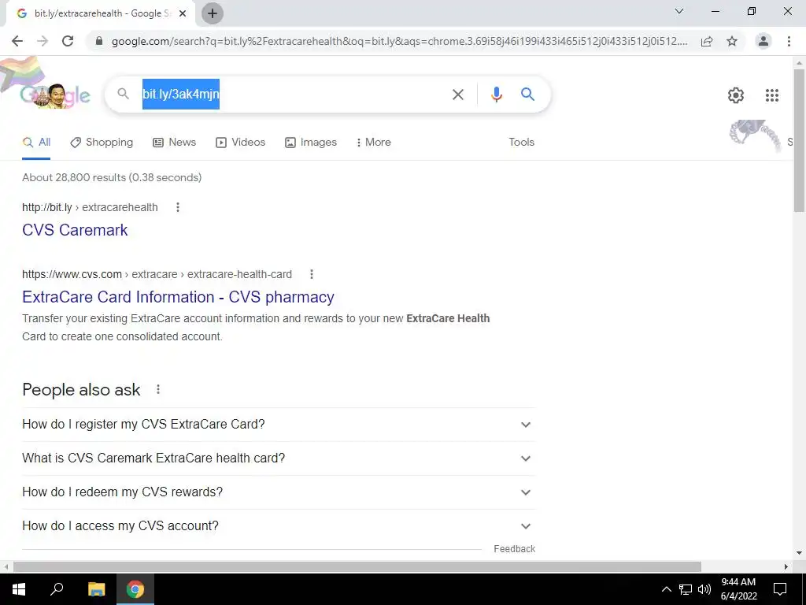806x605 pixels.
Task: Switch to the News results tab
Action: click(174, 143)
